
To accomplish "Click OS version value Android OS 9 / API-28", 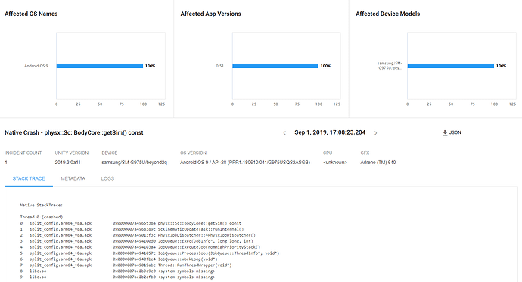I will tap(245, 163).
